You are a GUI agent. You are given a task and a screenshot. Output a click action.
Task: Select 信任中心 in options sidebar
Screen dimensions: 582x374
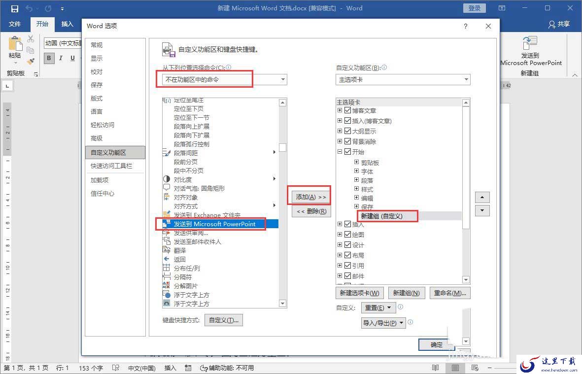pos(115,193)
